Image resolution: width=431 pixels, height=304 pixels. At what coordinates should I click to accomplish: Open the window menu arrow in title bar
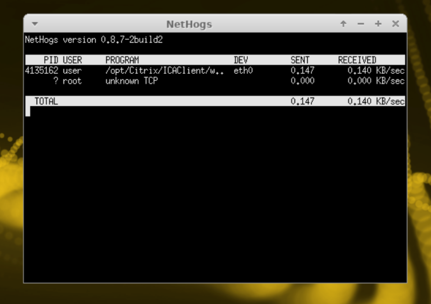pyautogui.click(x=35, y=24)
